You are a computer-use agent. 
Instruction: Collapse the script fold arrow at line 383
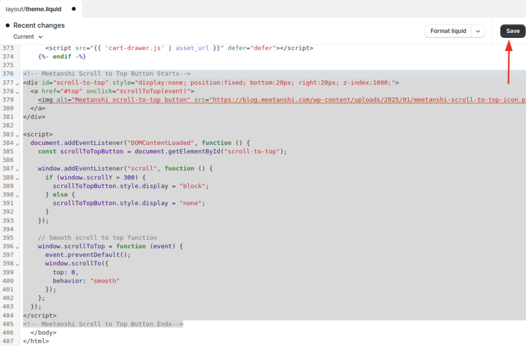coord(17,135)
